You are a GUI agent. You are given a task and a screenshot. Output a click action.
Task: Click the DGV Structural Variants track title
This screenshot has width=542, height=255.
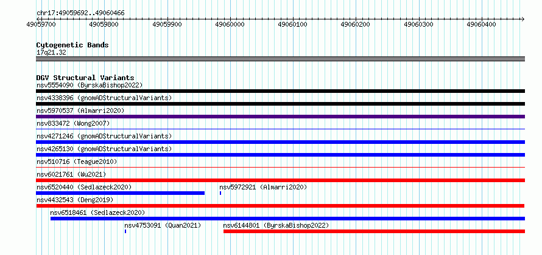pos(85,78)
